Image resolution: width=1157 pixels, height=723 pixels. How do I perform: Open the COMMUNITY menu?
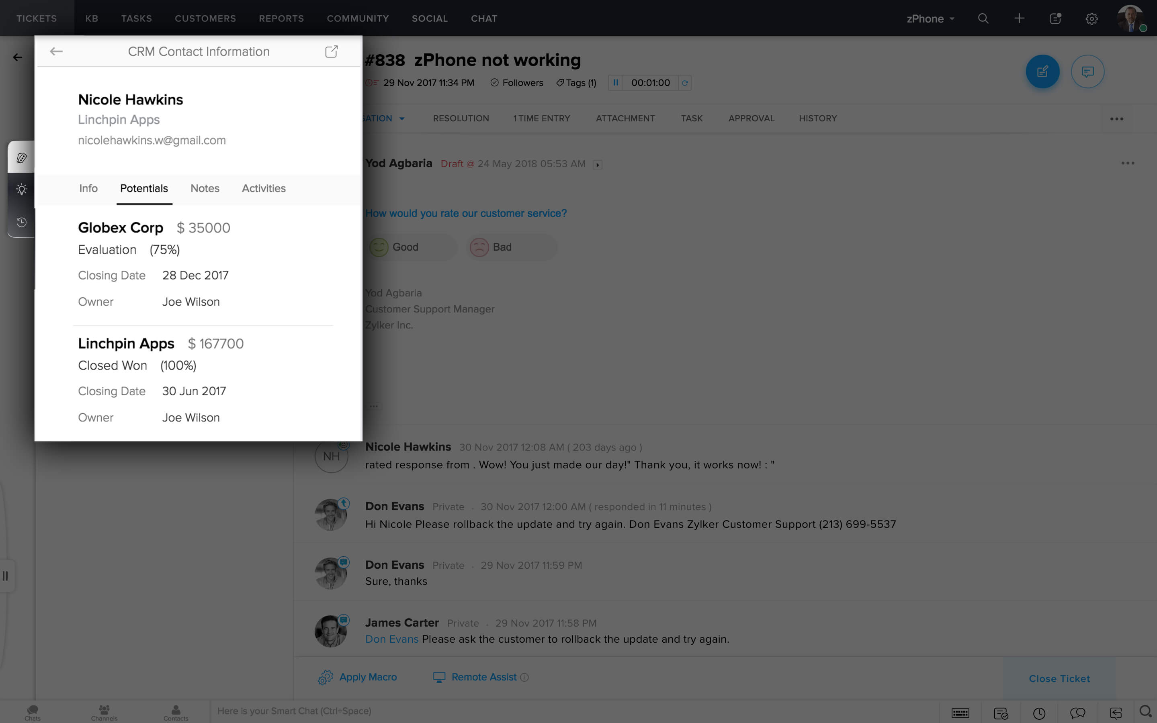click(x=358, y=18)
